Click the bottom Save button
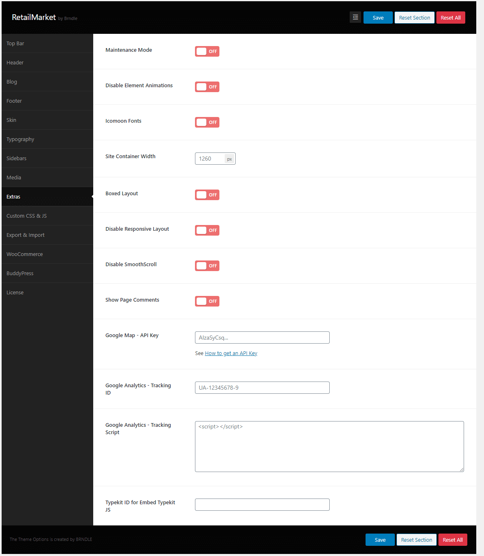The image size is (484, 556). (380, 540)
